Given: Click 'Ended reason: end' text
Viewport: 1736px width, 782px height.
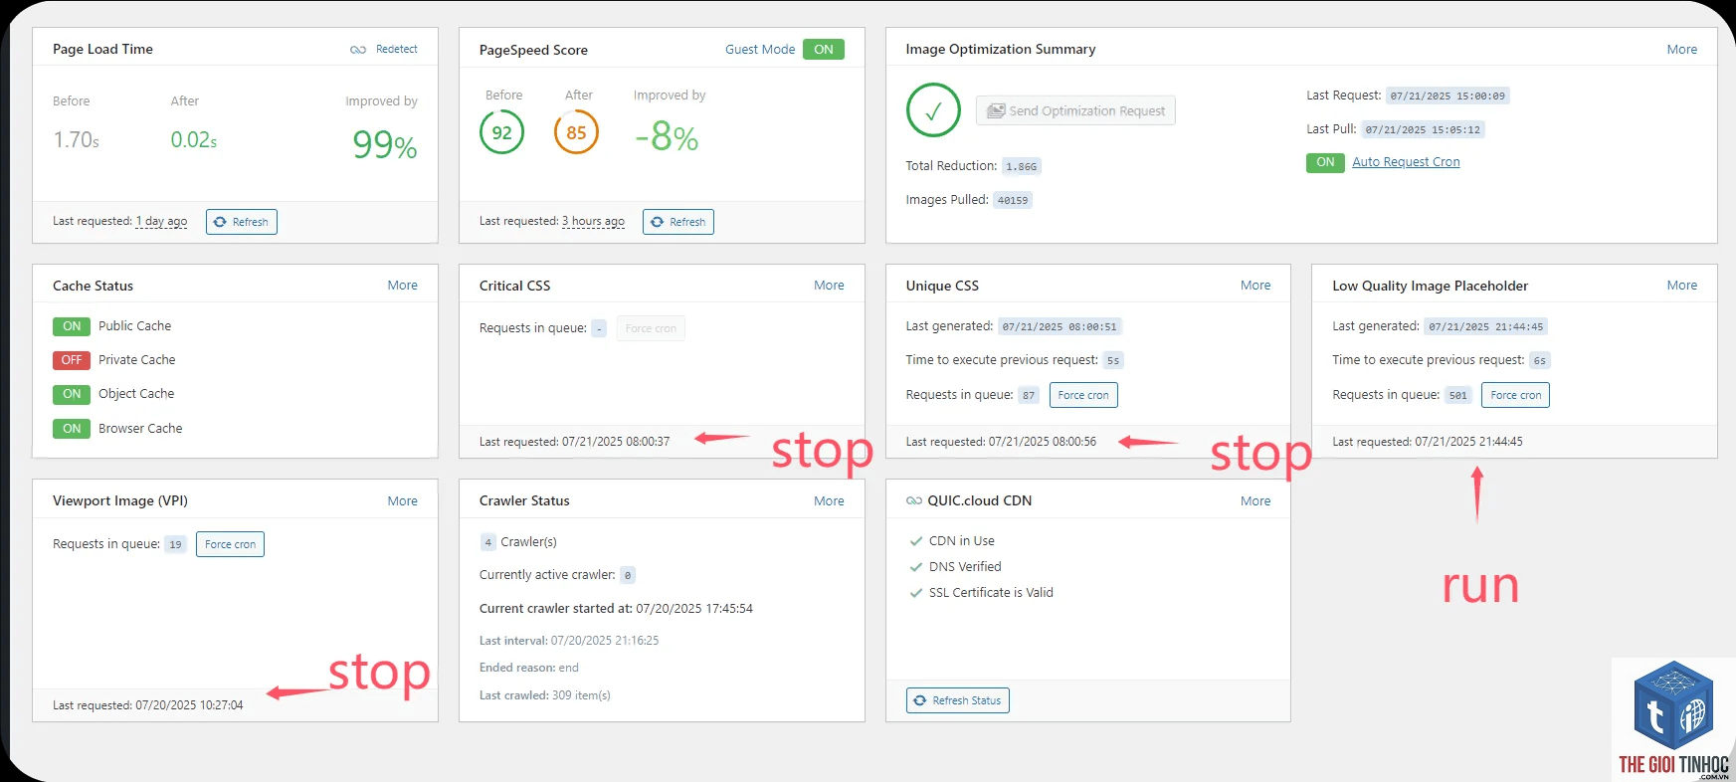Looking at the screenshot, I should [x=529, y=668].
